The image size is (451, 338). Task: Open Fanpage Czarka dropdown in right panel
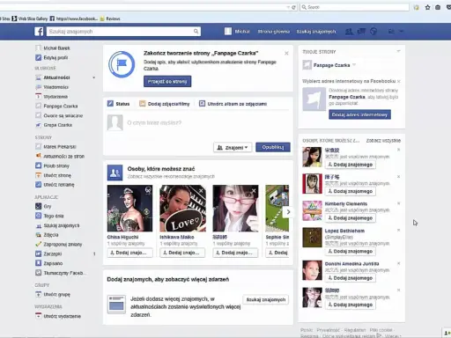[x=354, y=65]
